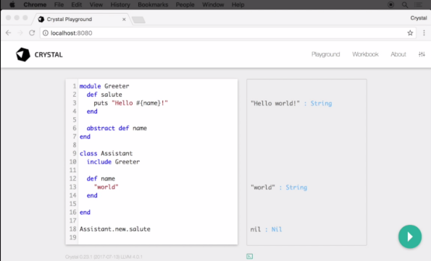Open the Edit menu
The image size is (431, 261).
[x=76, y=4]
